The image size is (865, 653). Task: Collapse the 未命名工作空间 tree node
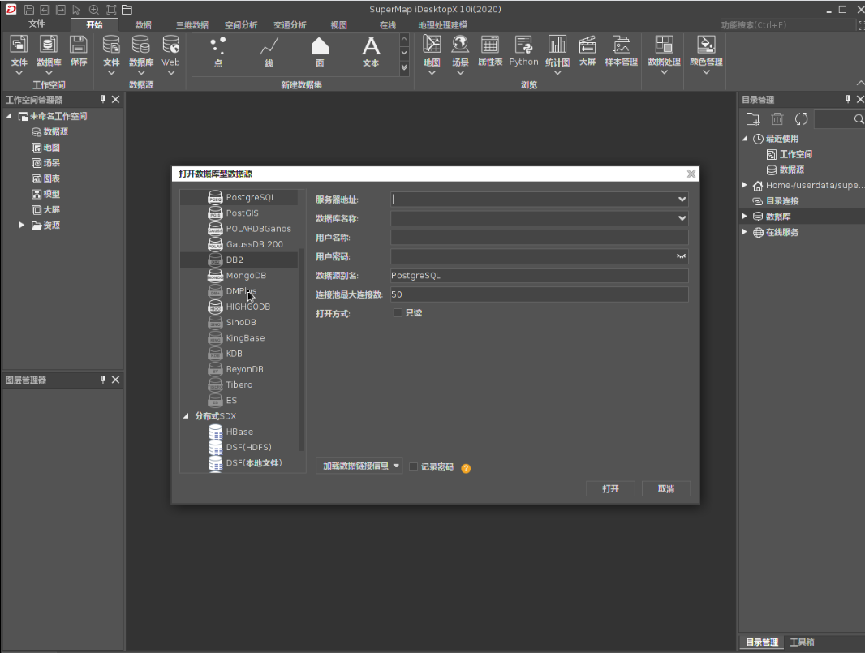(x=9, y=116)
